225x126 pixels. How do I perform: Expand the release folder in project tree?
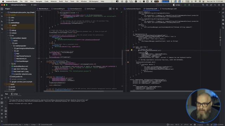click(x=8, y=33)
